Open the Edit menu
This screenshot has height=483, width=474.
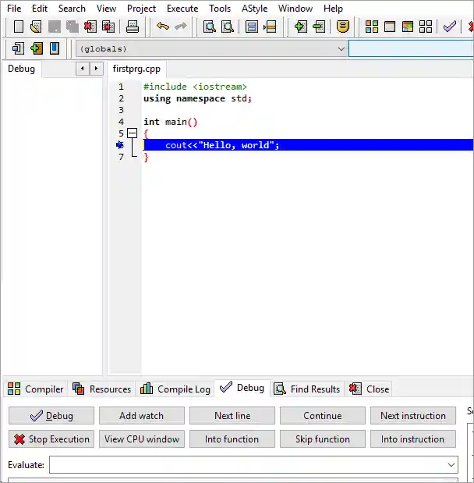(x=40, y=9)
